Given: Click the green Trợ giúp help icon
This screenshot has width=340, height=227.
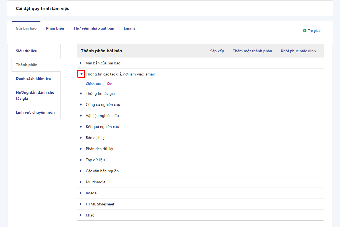Looking at the screenshot, I should [x=305, y=31].
